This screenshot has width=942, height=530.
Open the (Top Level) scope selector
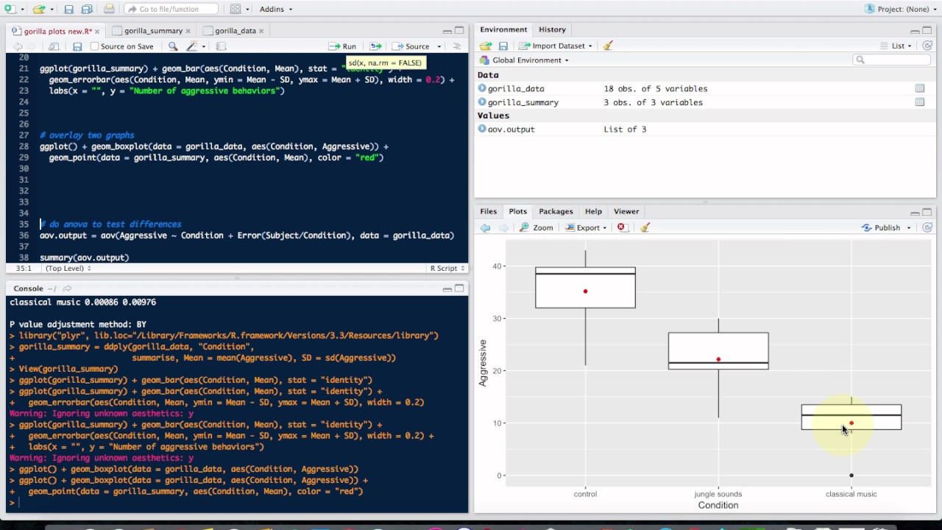68,269
